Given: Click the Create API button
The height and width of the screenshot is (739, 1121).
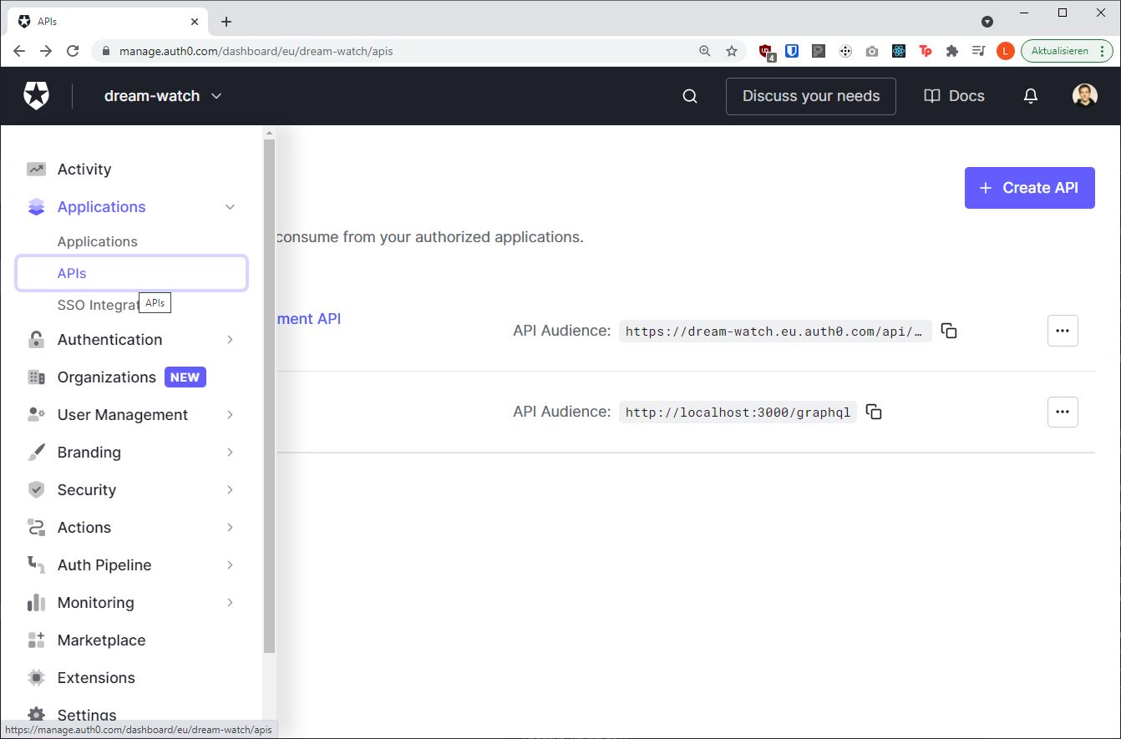Looking at the screenshot, I should point(1029,187).
